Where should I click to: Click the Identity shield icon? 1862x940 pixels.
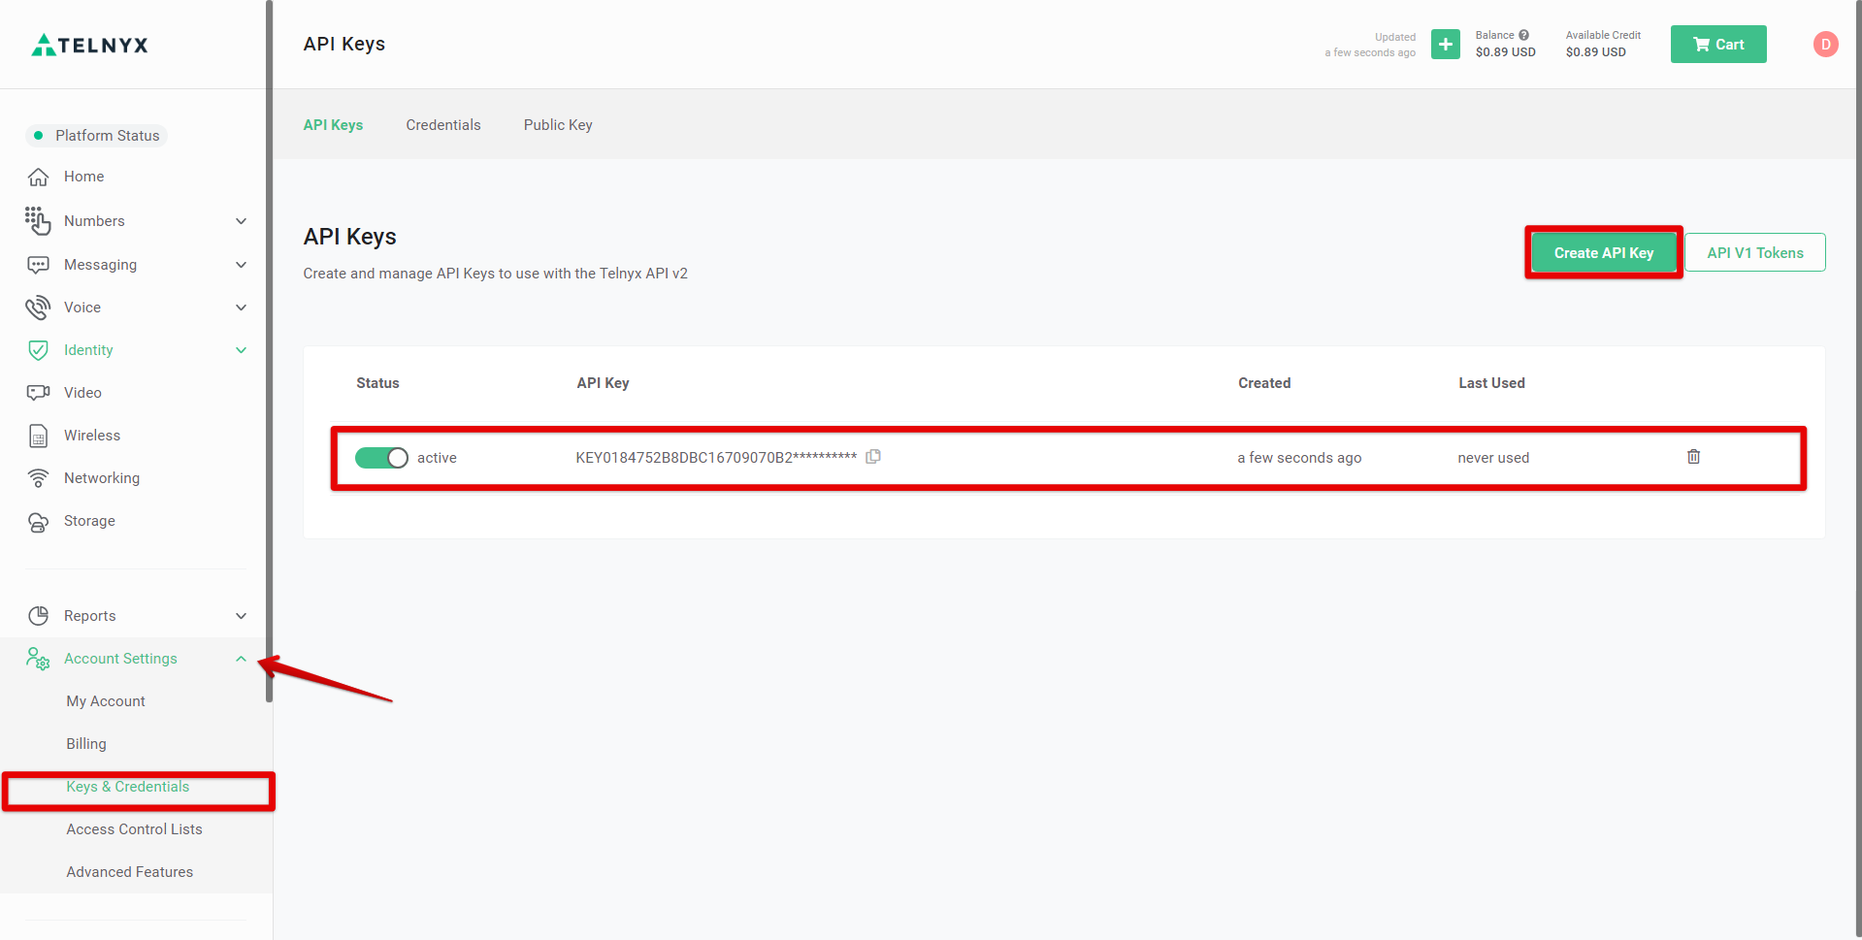pos(38,350)
